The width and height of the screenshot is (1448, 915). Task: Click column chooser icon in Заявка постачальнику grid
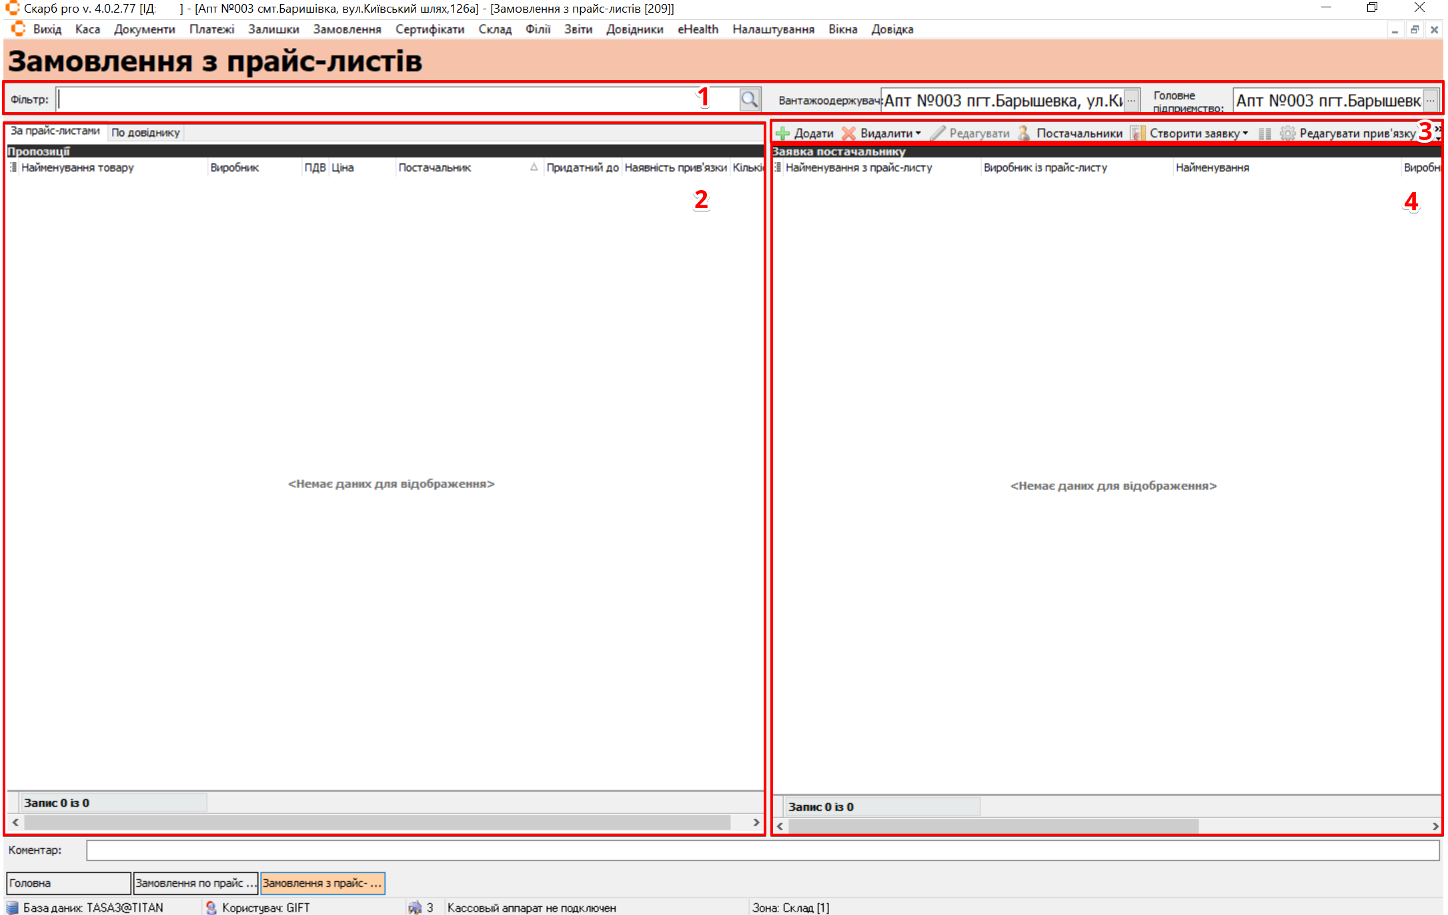point(778,167)
